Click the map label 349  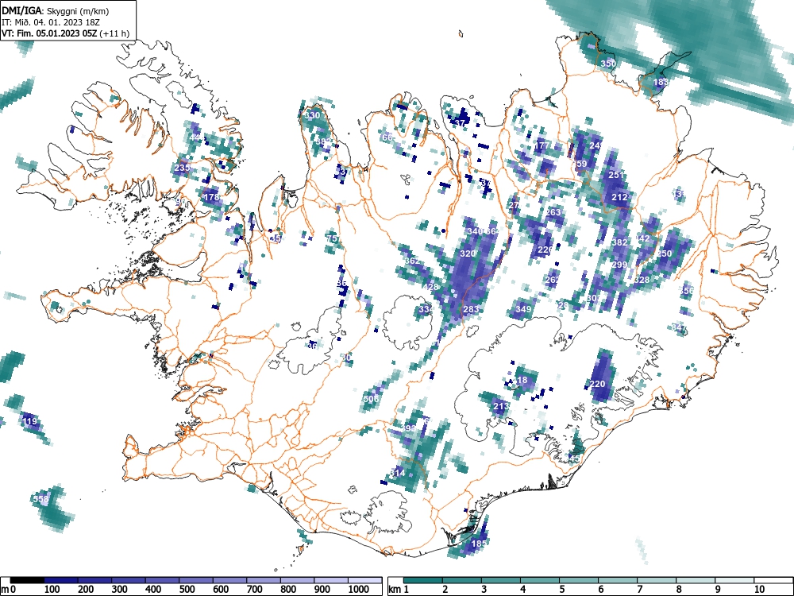pos(523,309)
